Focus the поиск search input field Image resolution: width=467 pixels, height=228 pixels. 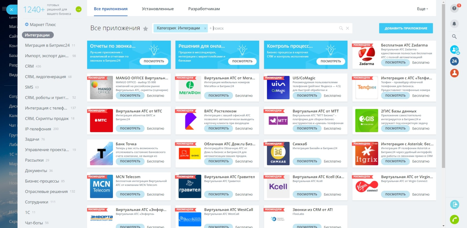[275, 28]
